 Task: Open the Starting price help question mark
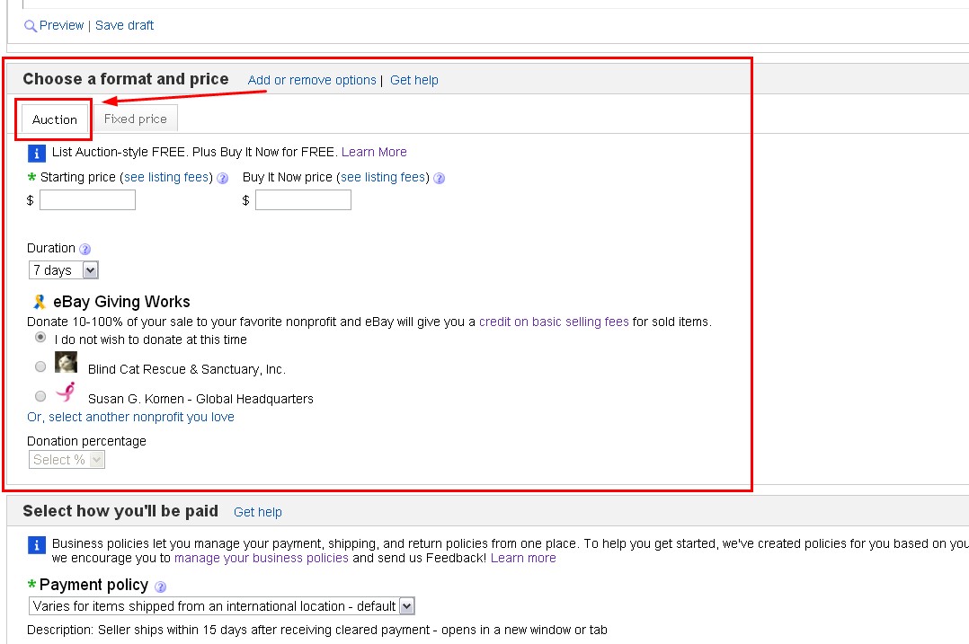pos(223,179)
